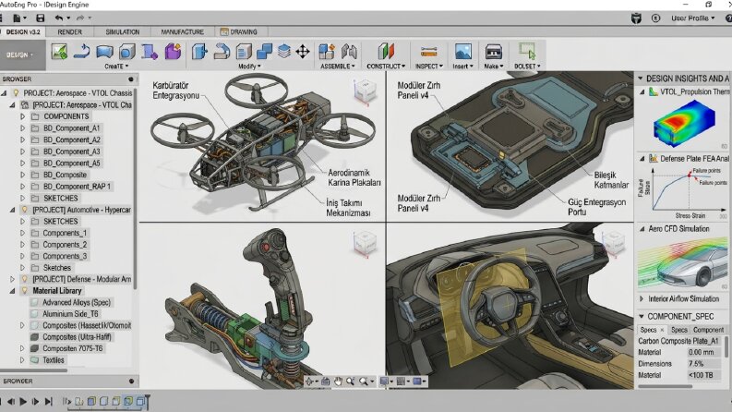
Task: Toggle the BROWSER panel header pin dot
Action: [x=131, y=79]
